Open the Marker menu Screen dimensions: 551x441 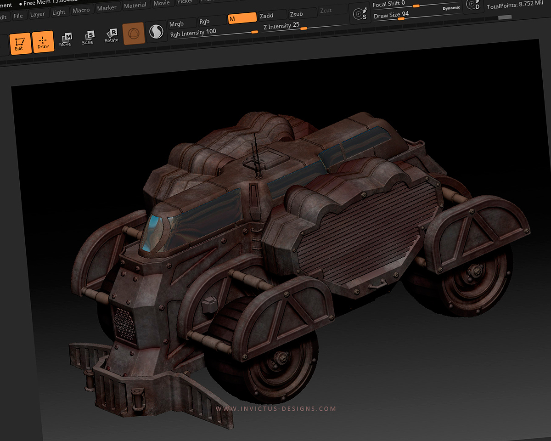107,8
